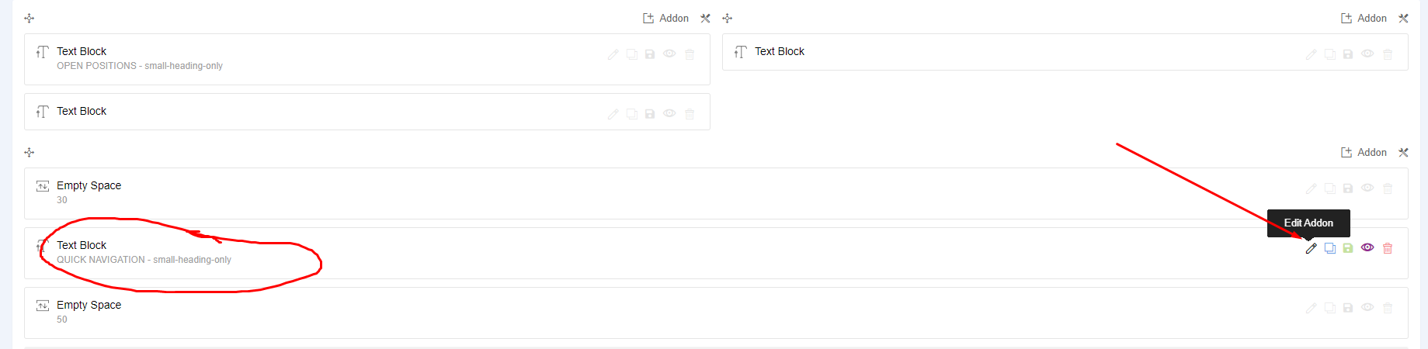The width and height of the screenshot is (1428, 349).
Task: Select the Empty Space 50 element
Action: coord(716,313)
